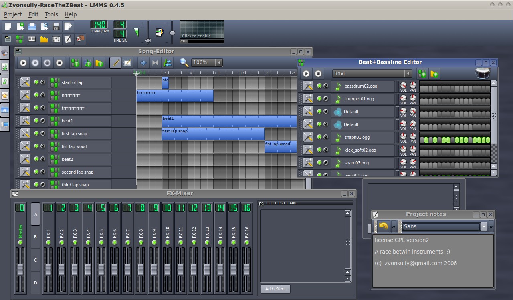Open the Project menu
The width and height of the screenshot is (513, 300).
click(x=13, y=14)
